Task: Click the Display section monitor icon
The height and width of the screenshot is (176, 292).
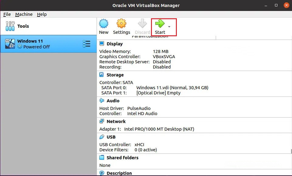Action: 102,44
